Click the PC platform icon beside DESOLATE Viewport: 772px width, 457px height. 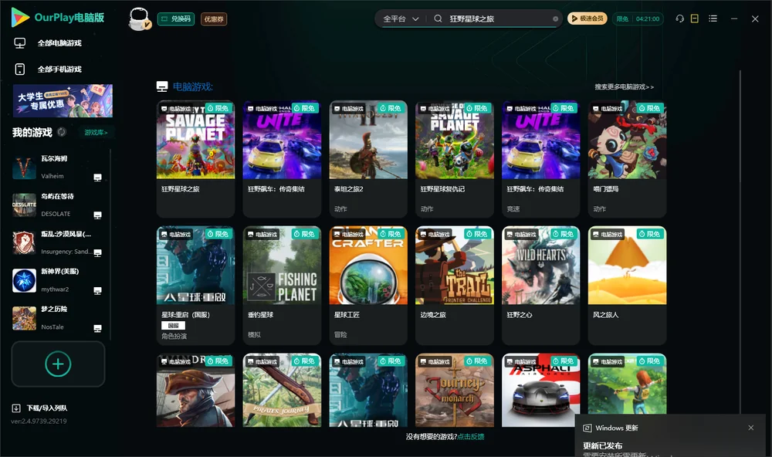[x=97, y=215]
